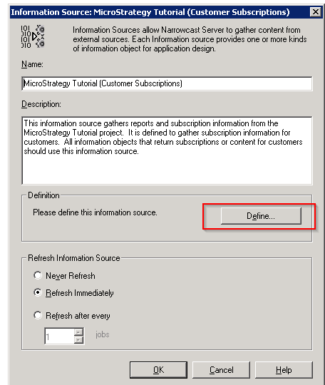Click the 'Refresh Information Source' group label
The width and height of the screenshot is (325, 385).
tap(74, 258)
